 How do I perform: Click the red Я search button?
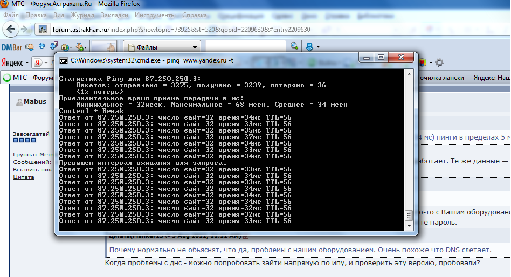click(x=38, y=62)
